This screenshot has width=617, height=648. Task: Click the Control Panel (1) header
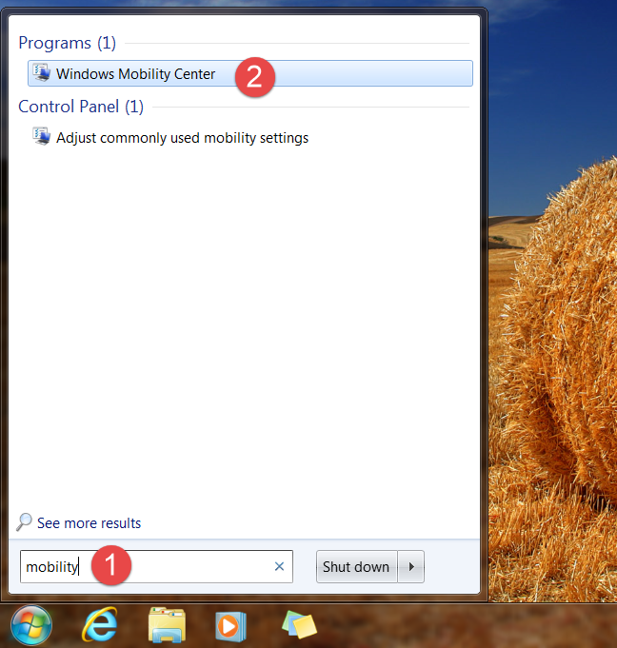[81, 107]
